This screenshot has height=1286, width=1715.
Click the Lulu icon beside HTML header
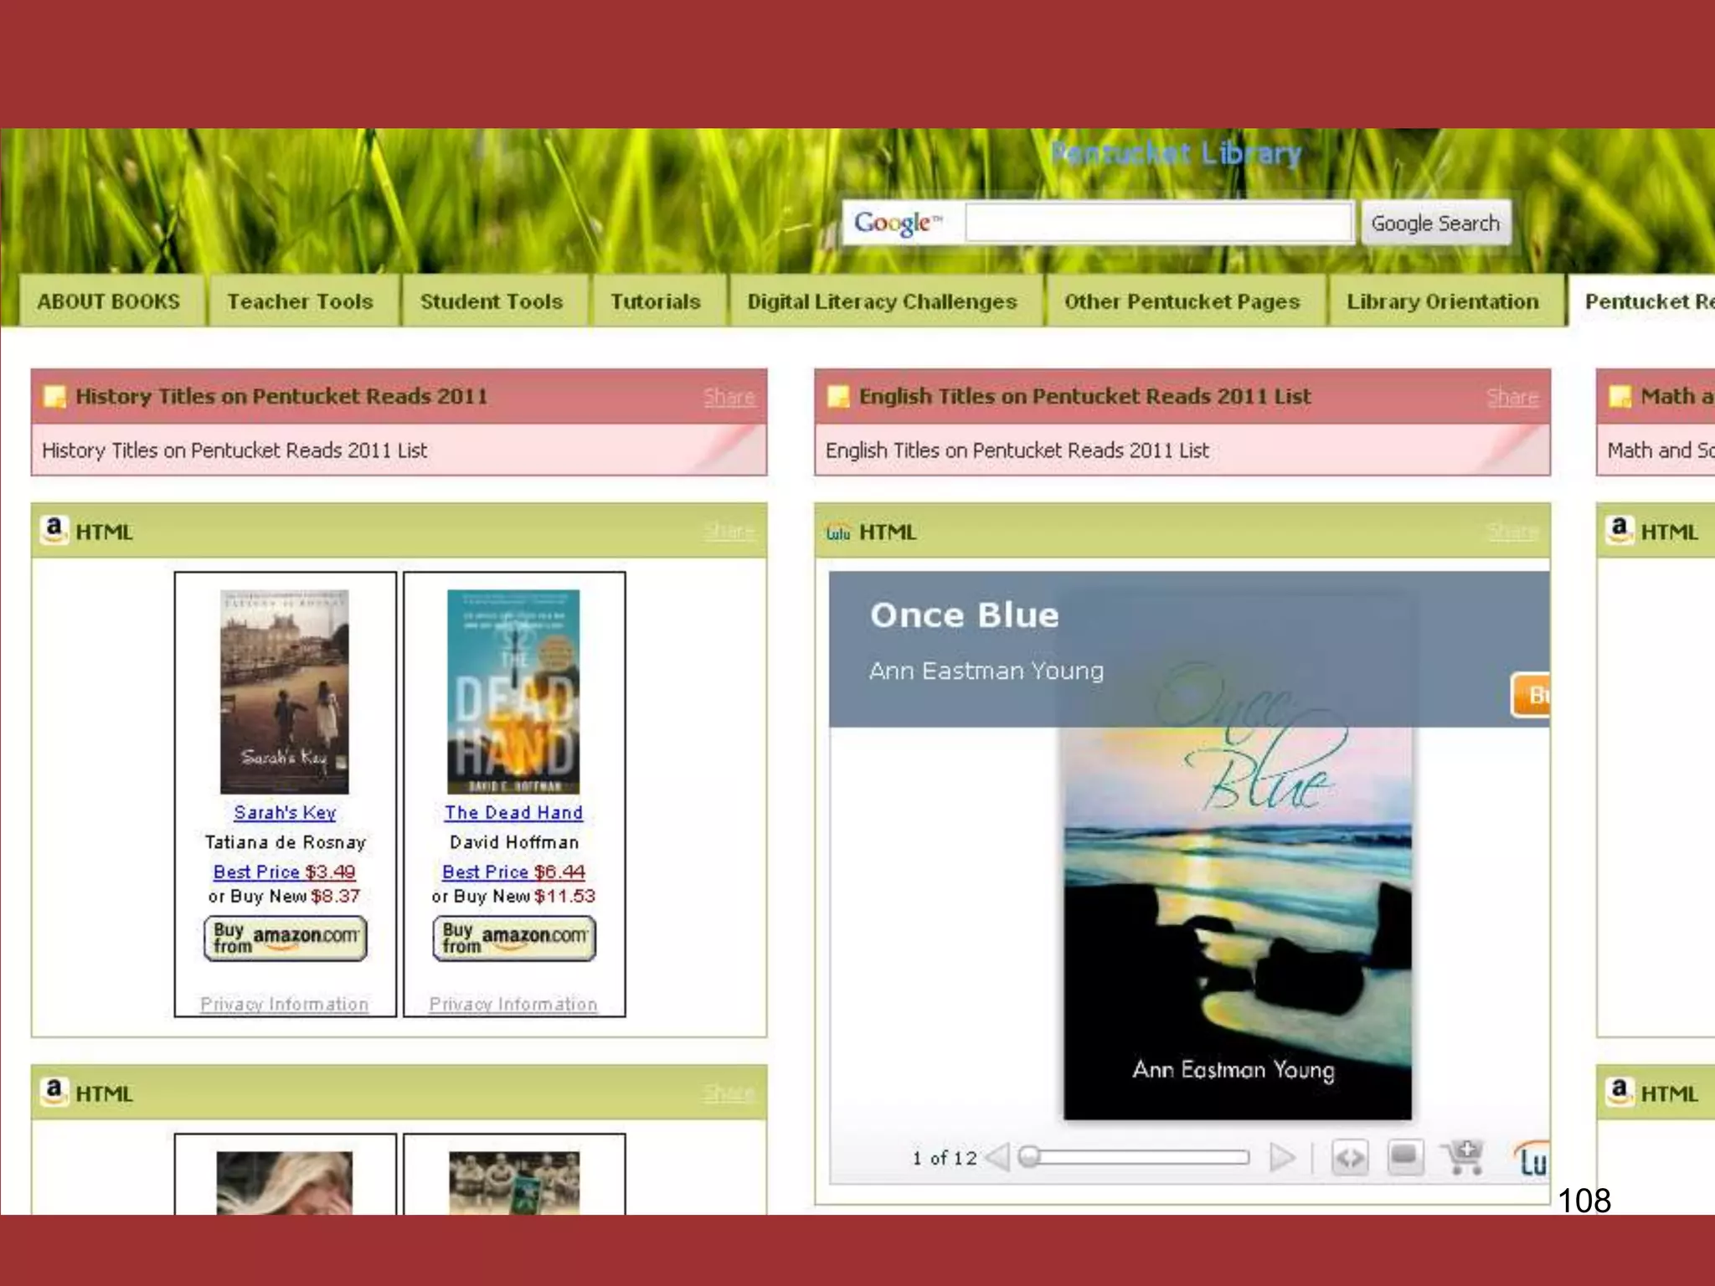tap(837, 532)
